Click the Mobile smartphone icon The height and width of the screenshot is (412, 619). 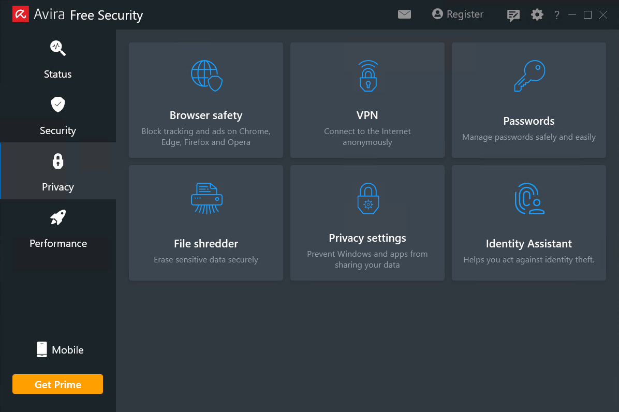pos(41,349)
